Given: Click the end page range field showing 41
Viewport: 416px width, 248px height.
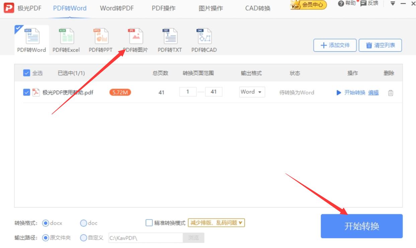Looking at the screenshot, I should point(214,92).
